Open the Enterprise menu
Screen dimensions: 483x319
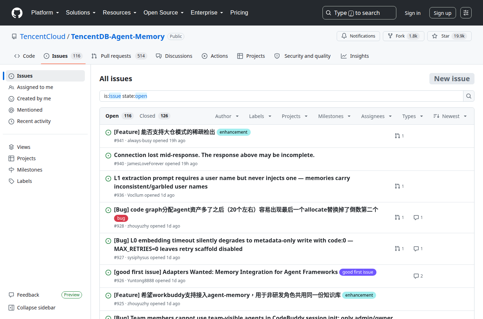(207, 12)
